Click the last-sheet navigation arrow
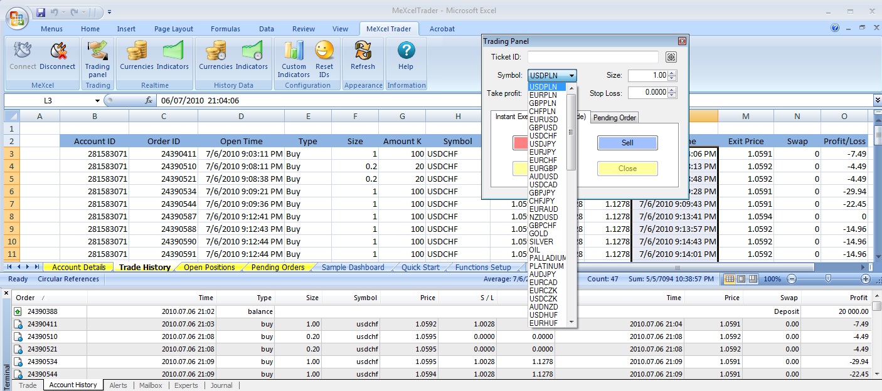Image resolution: width=882 pixels, height=391 pixels. (x=38, y=267)
